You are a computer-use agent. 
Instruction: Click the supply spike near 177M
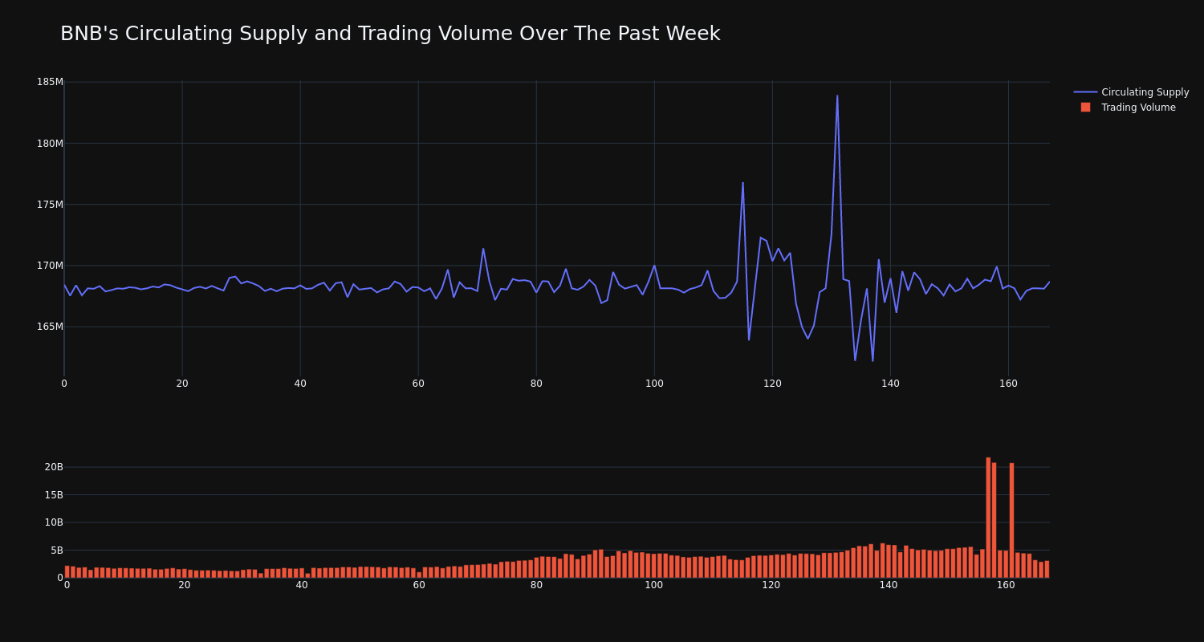pos(742,183)
